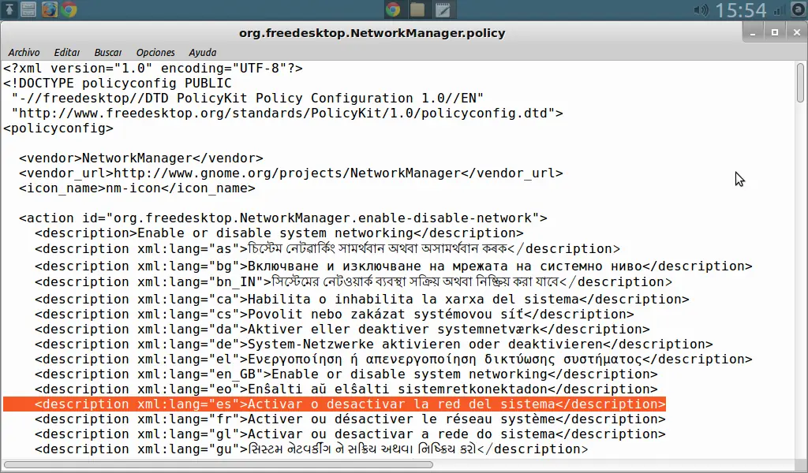Click the xml:lang="en_GB" description line
This screenshot has height=473, width=808.
click(x=346, y=374)
